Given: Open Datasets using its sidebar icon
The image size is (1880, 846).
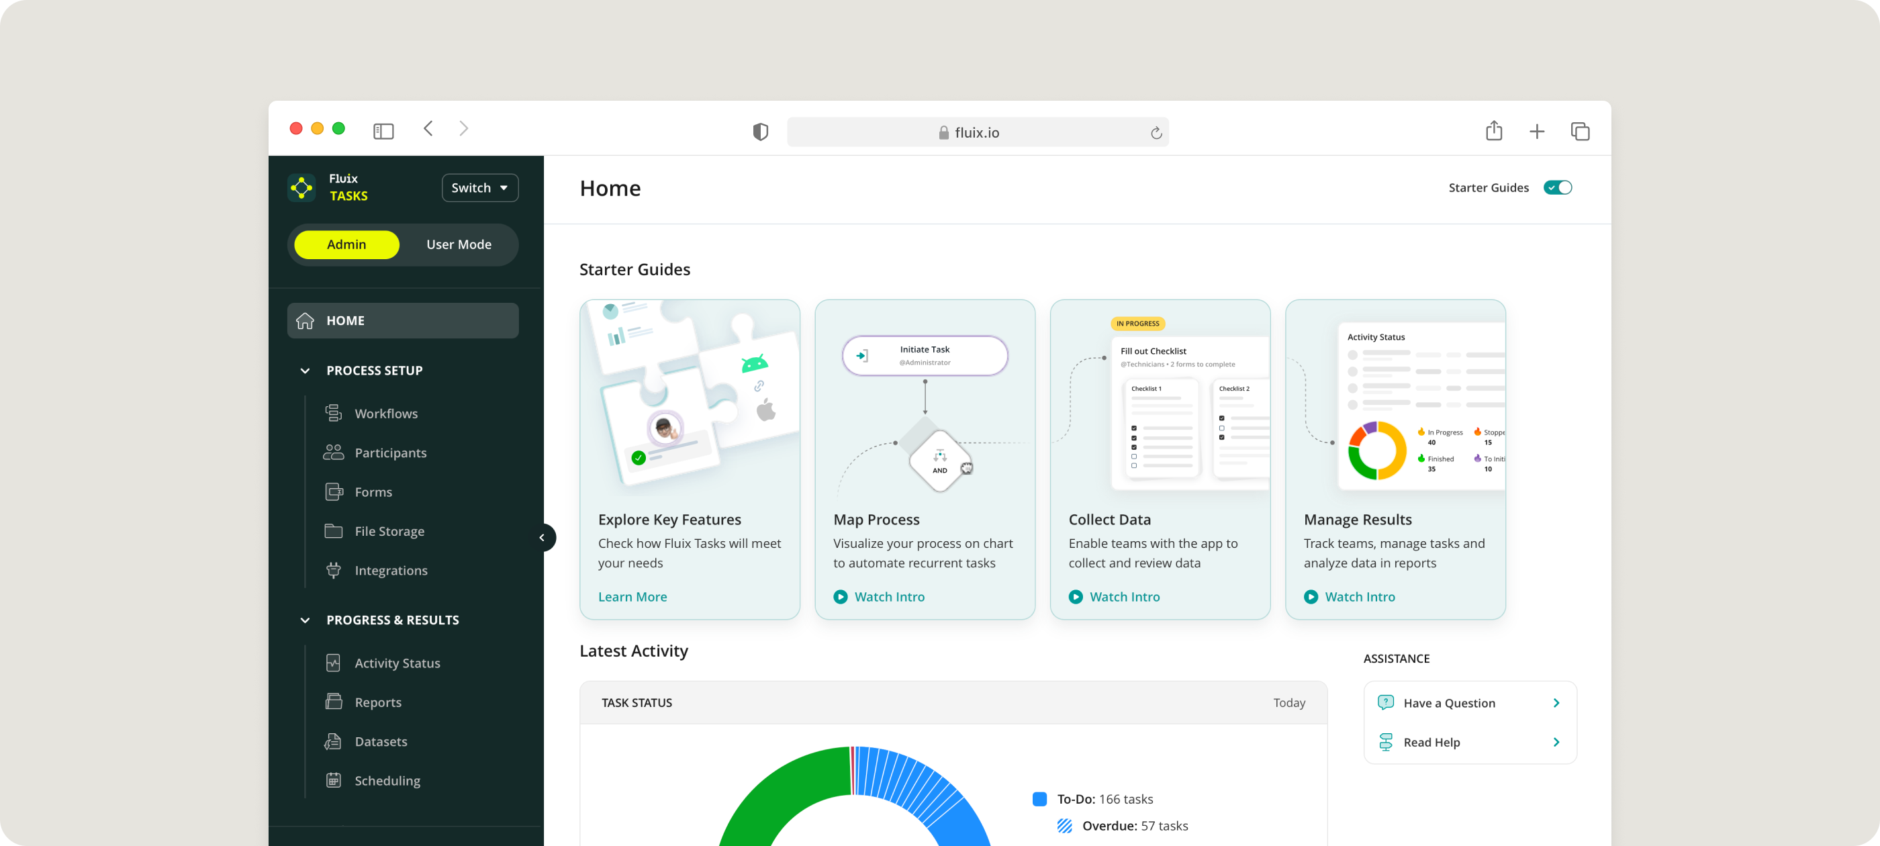Looking at the screenshot, I should (334, 742).
